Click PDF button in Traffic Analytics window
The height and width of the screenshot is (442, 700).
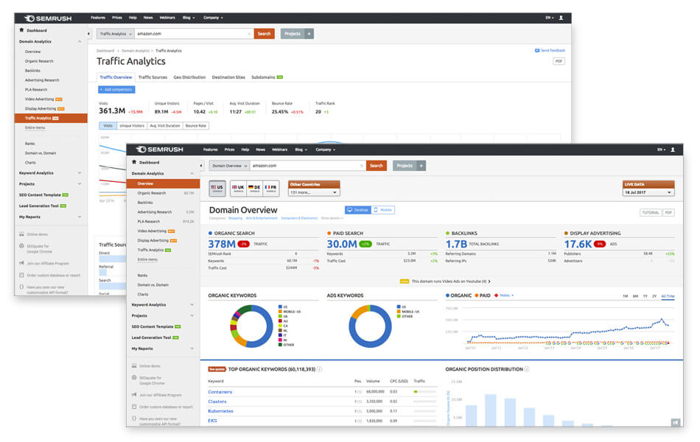559,61
